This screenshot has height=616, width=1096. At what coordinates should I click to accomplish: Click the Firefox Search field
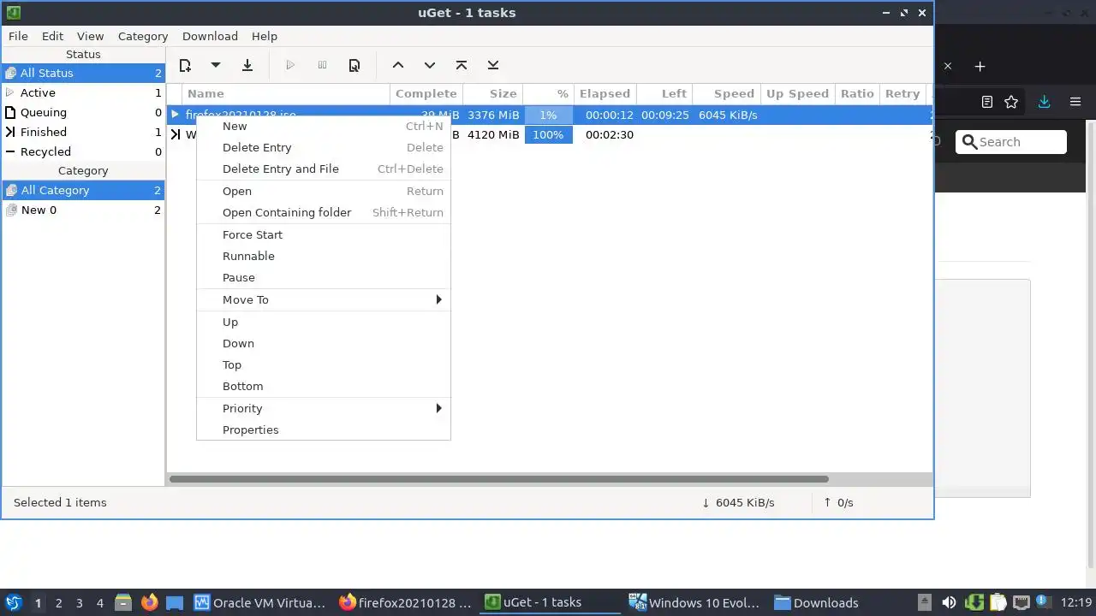click(x=1011, y=142)
